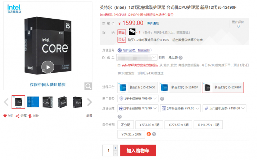Increase quantity with the plus stepper
This screenshot has width=257, height=160.
(x=115, y=148)
